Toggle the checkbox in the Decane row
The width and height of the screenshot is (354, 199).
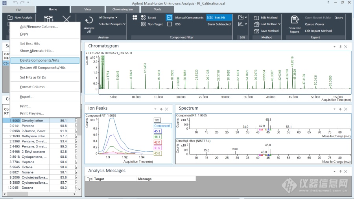click(x=76, y=188)
